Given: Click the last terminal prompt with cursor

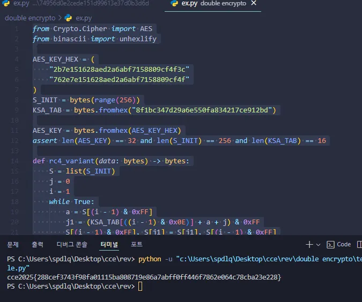Looking at the screenshot, I should pos(75,286).
